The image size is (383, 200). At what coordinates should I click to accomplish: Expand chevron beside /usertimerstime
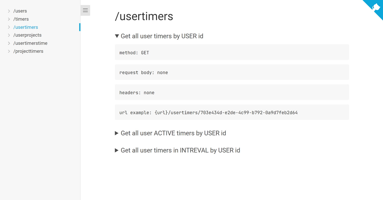[9, 43]
